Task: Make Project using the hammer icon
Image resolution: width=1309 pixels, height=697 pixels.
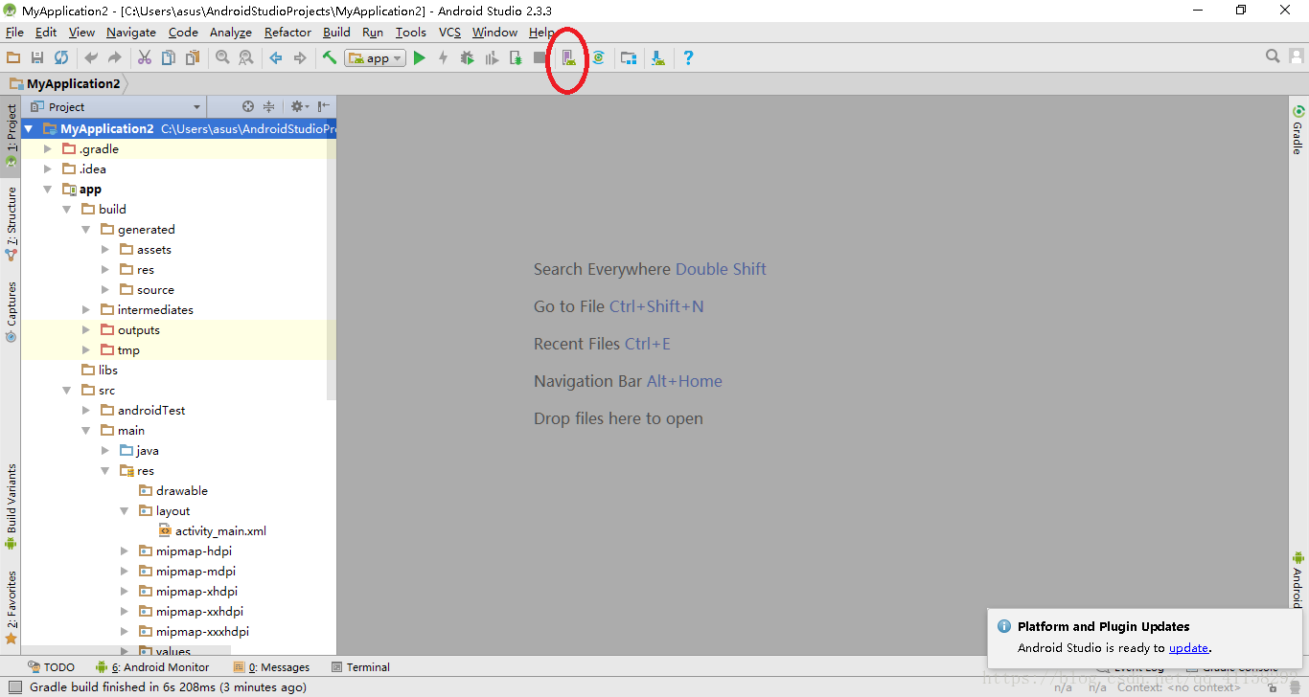Action: pyautogui.click(x=330, y=57)
